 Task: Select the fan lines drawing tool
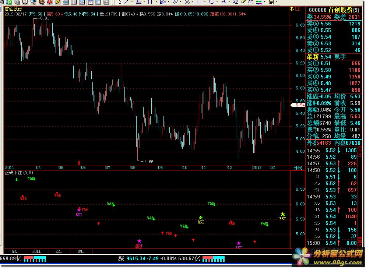pyautogui.click(x=163, y=2)
